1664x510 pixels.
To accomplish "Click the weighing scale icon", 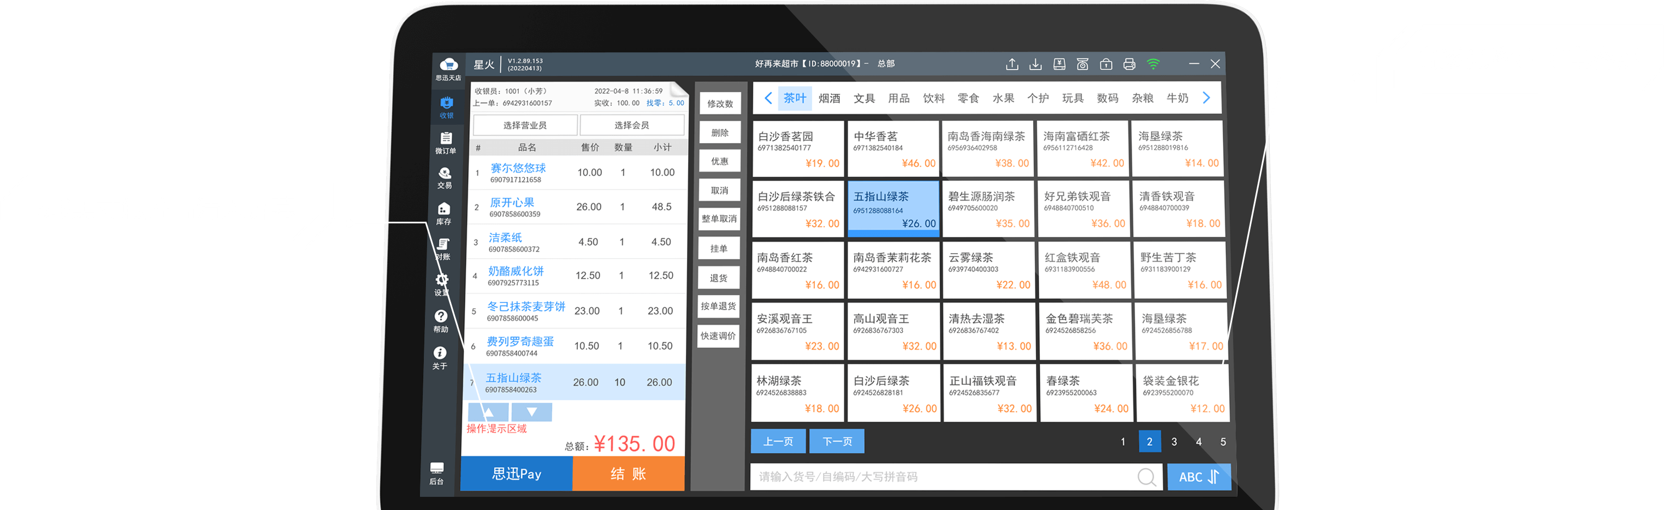I will click(1082, 64).
